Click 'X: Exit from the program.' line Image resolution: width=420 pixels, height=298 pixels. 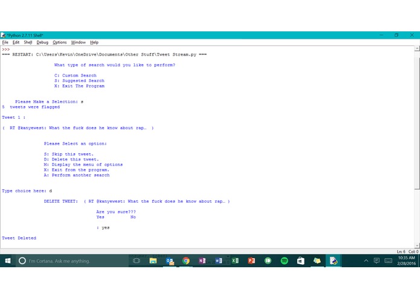click(77, 170)
